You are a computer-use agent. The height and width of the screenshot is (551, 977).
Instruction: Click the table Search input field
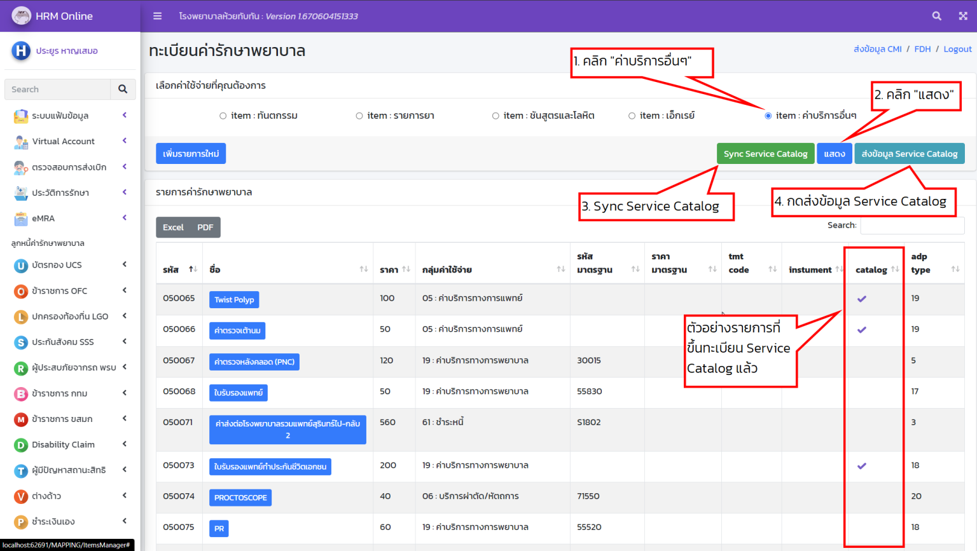[912, 225]
